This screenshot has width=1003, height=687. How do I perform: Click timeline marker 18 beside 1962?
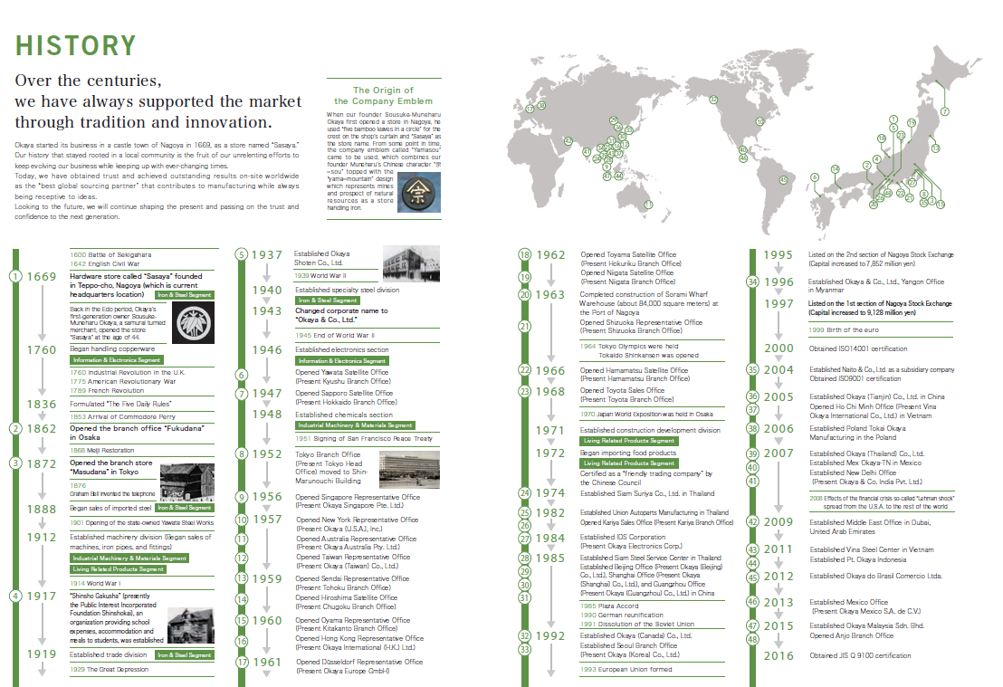524,254
